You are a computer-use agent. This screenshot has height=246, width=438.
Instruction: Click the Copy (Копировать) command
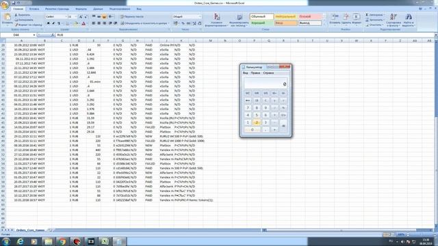[24, 20]
